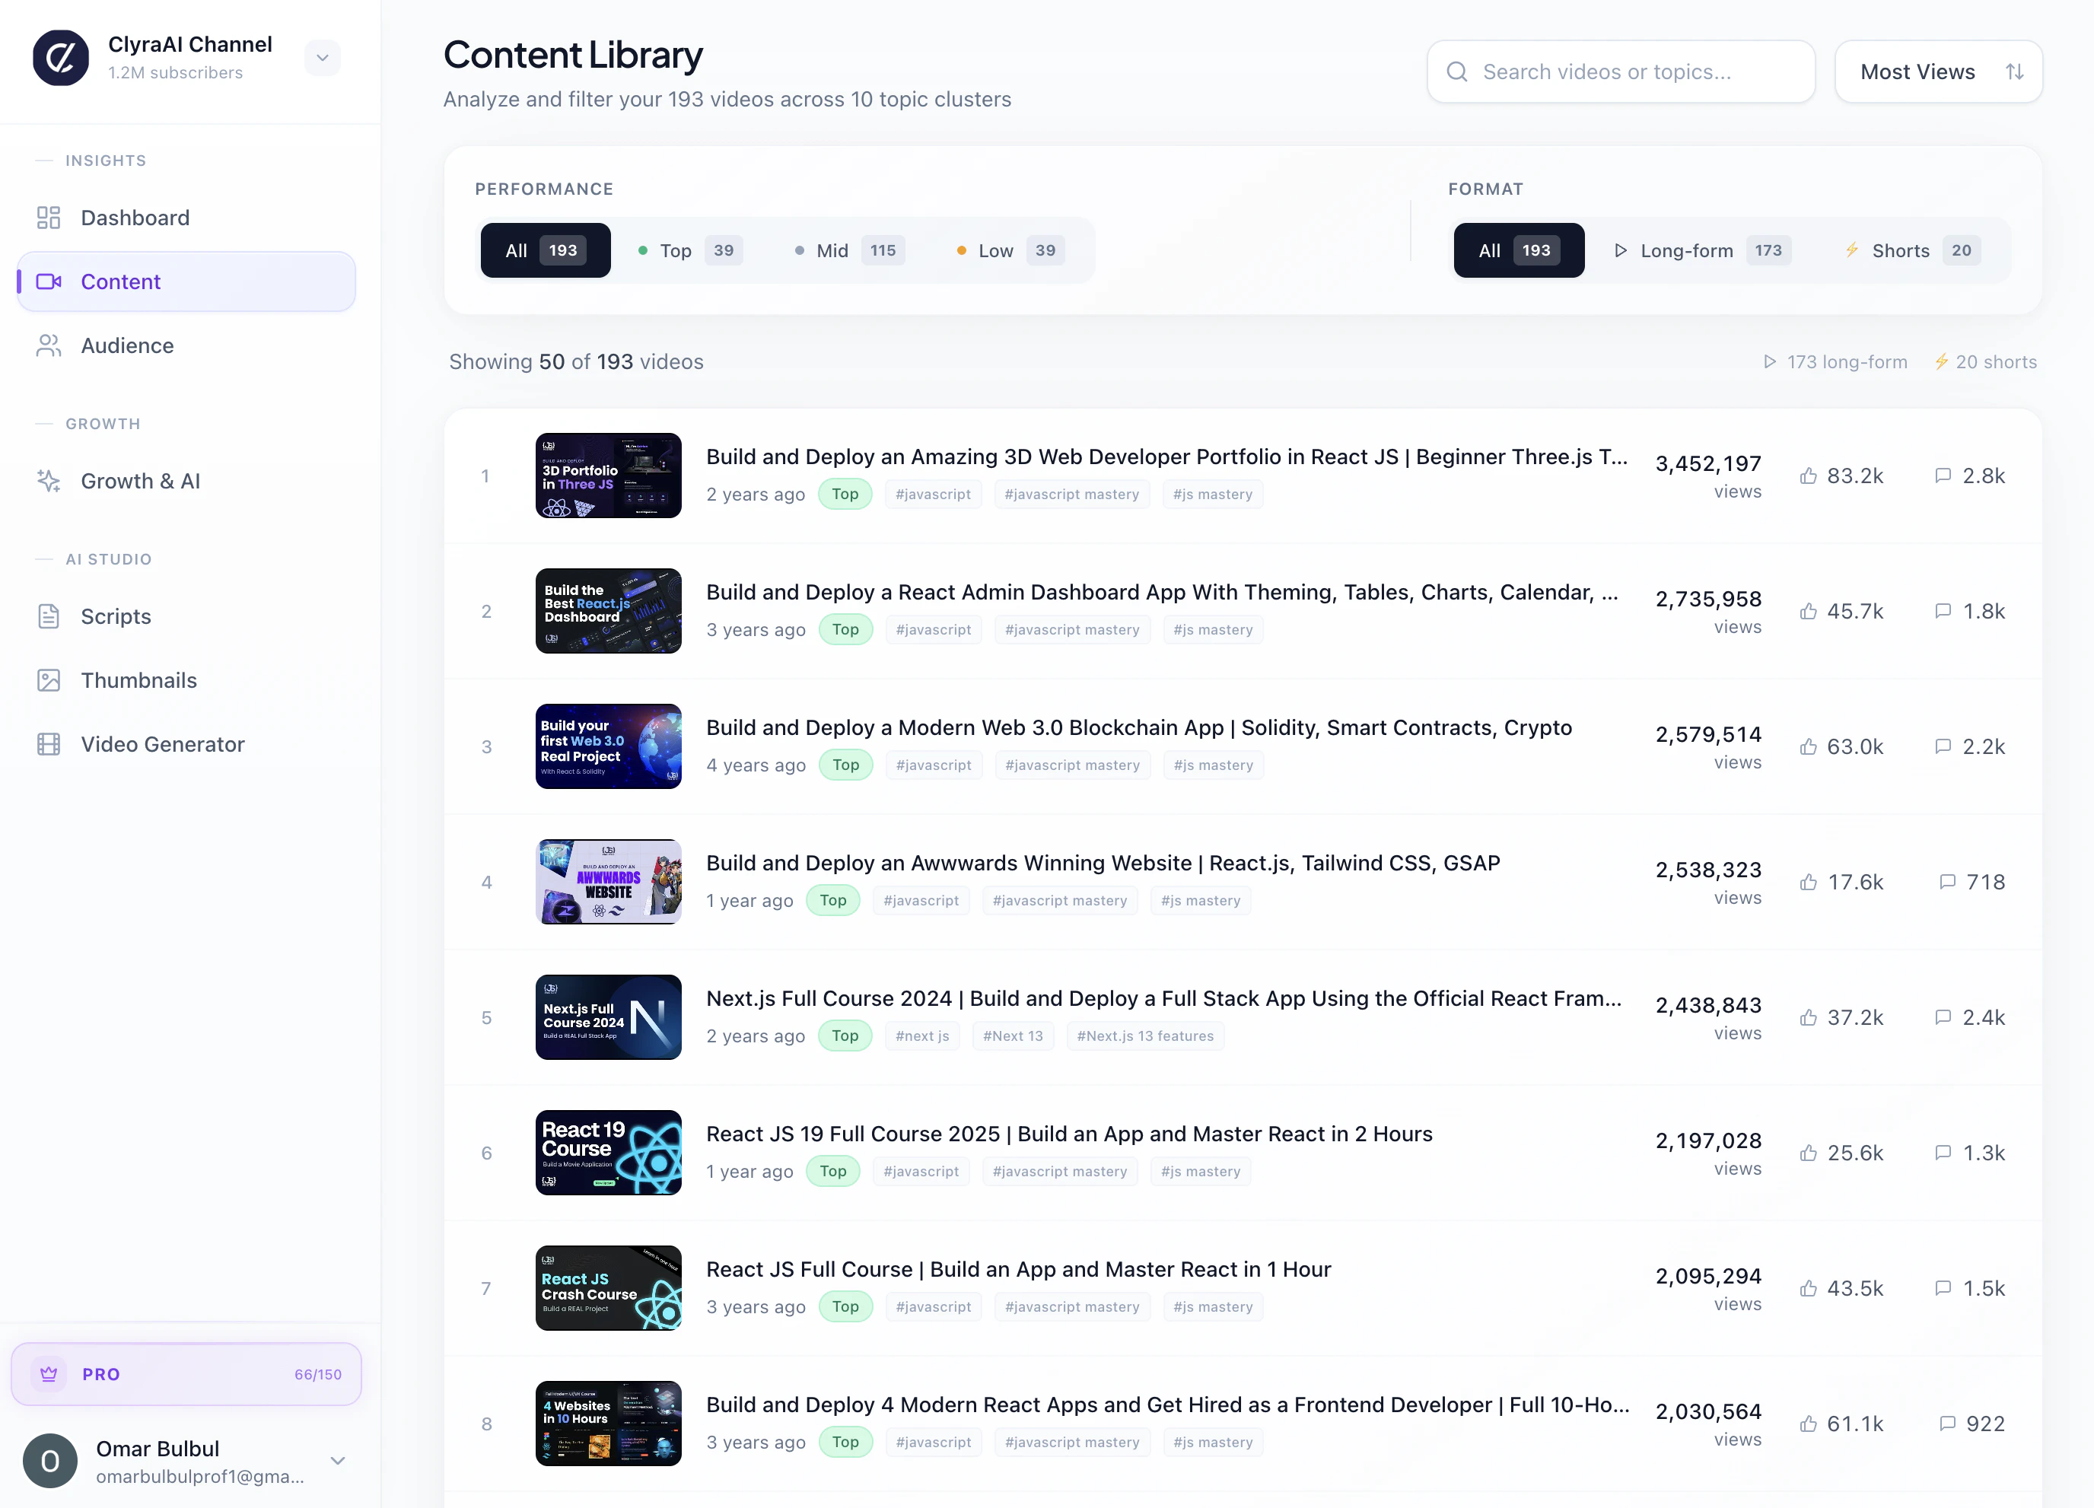Expand the Omar Bulbul account menu
The image size is (2094, 1508).
click(x=338, y=1460)
